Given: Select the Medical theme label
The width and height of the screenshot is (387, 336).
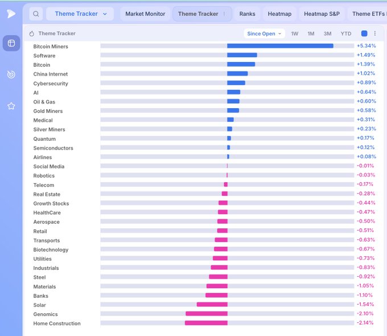Looking at the screenshot, I should (x=43, y=120).
